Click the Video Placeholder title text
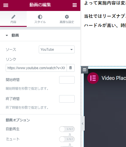126x147 pixels. pos(114,78)
